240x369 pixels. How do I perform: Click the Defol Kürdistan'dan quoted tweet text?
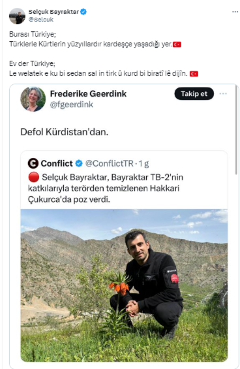65,132
